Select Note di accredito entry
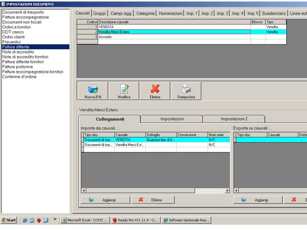Viewport: 307px width, 230px height. pos(35,52)
